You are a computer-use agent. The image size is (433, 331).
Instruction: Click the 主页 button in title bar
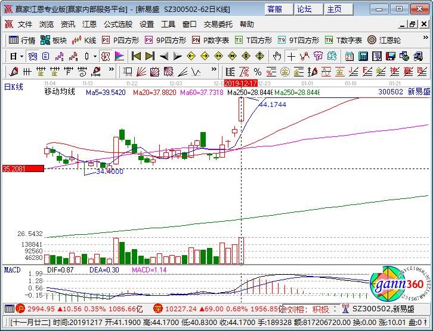click(339, 10)
